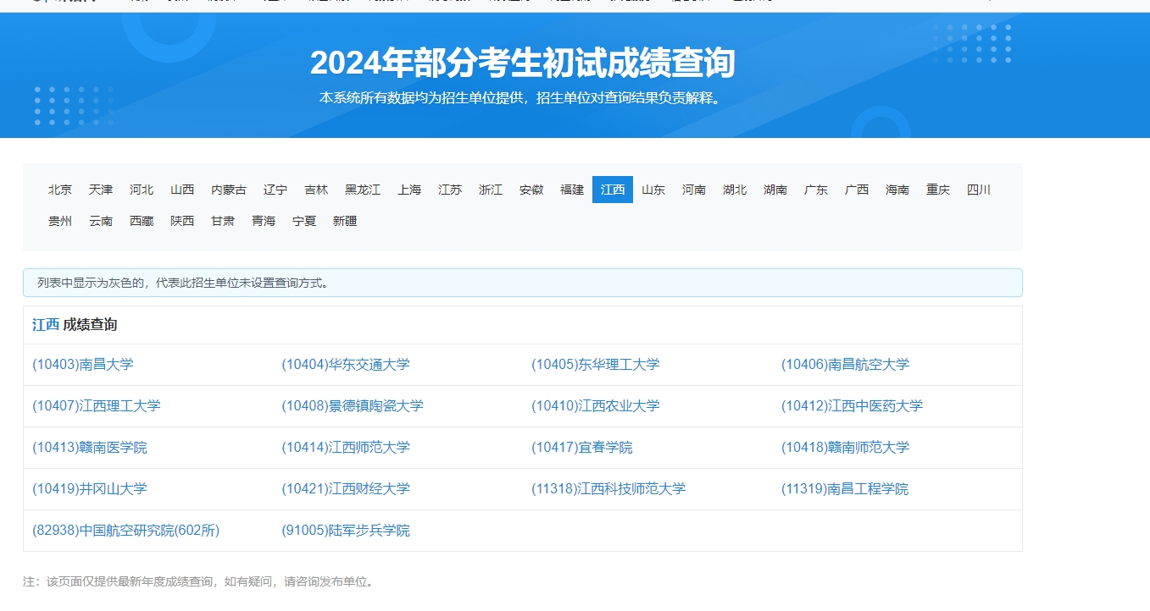Screen dimensions: 1150x611
Task: Select the 江苏 province tab
Action: pyautogui.click(x=450, y=190)
